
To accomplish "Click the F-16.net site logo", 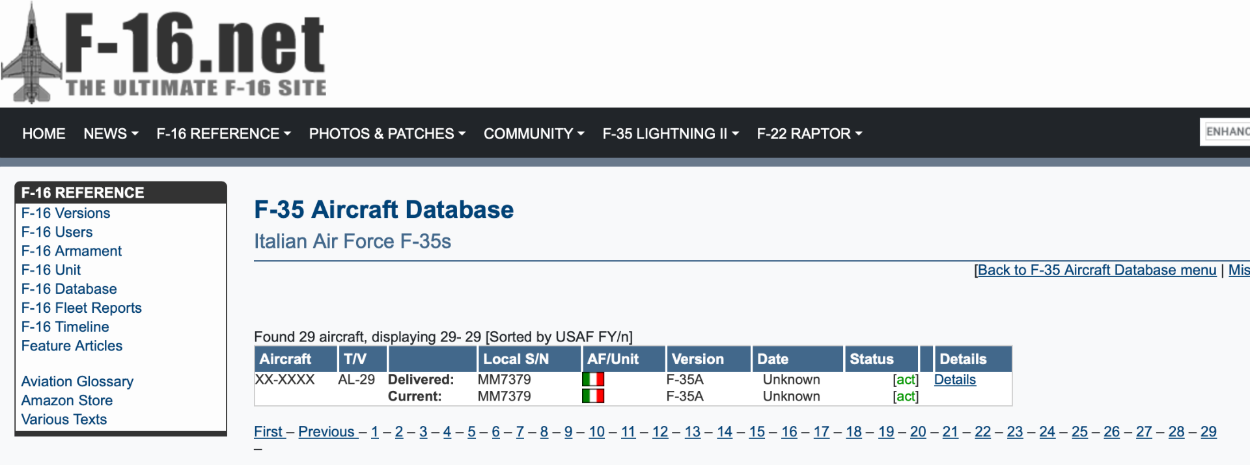I will pyautogui.click(x=164, y=53).
